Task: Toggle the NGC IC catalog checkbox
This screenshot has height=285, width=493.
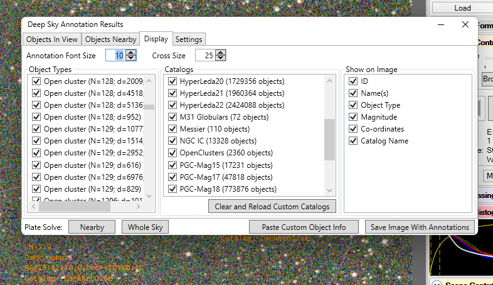Action: (x=172, y=140)
